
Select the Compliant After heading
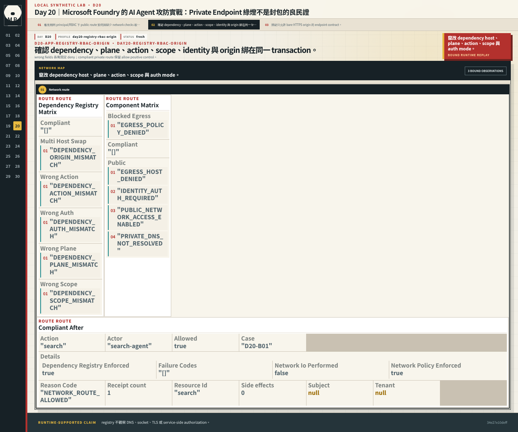click(x=61, y=328)
